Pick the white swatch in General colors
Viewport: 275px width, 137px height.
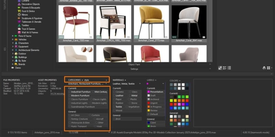(171, 116)
